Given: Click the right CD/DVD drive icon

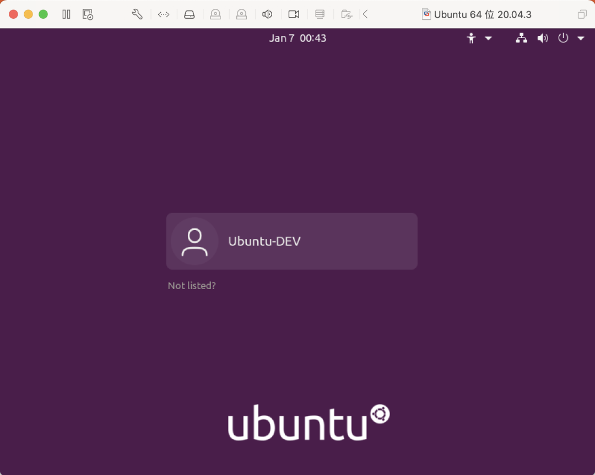Looking at the screenshot, I should coord(241,14).
